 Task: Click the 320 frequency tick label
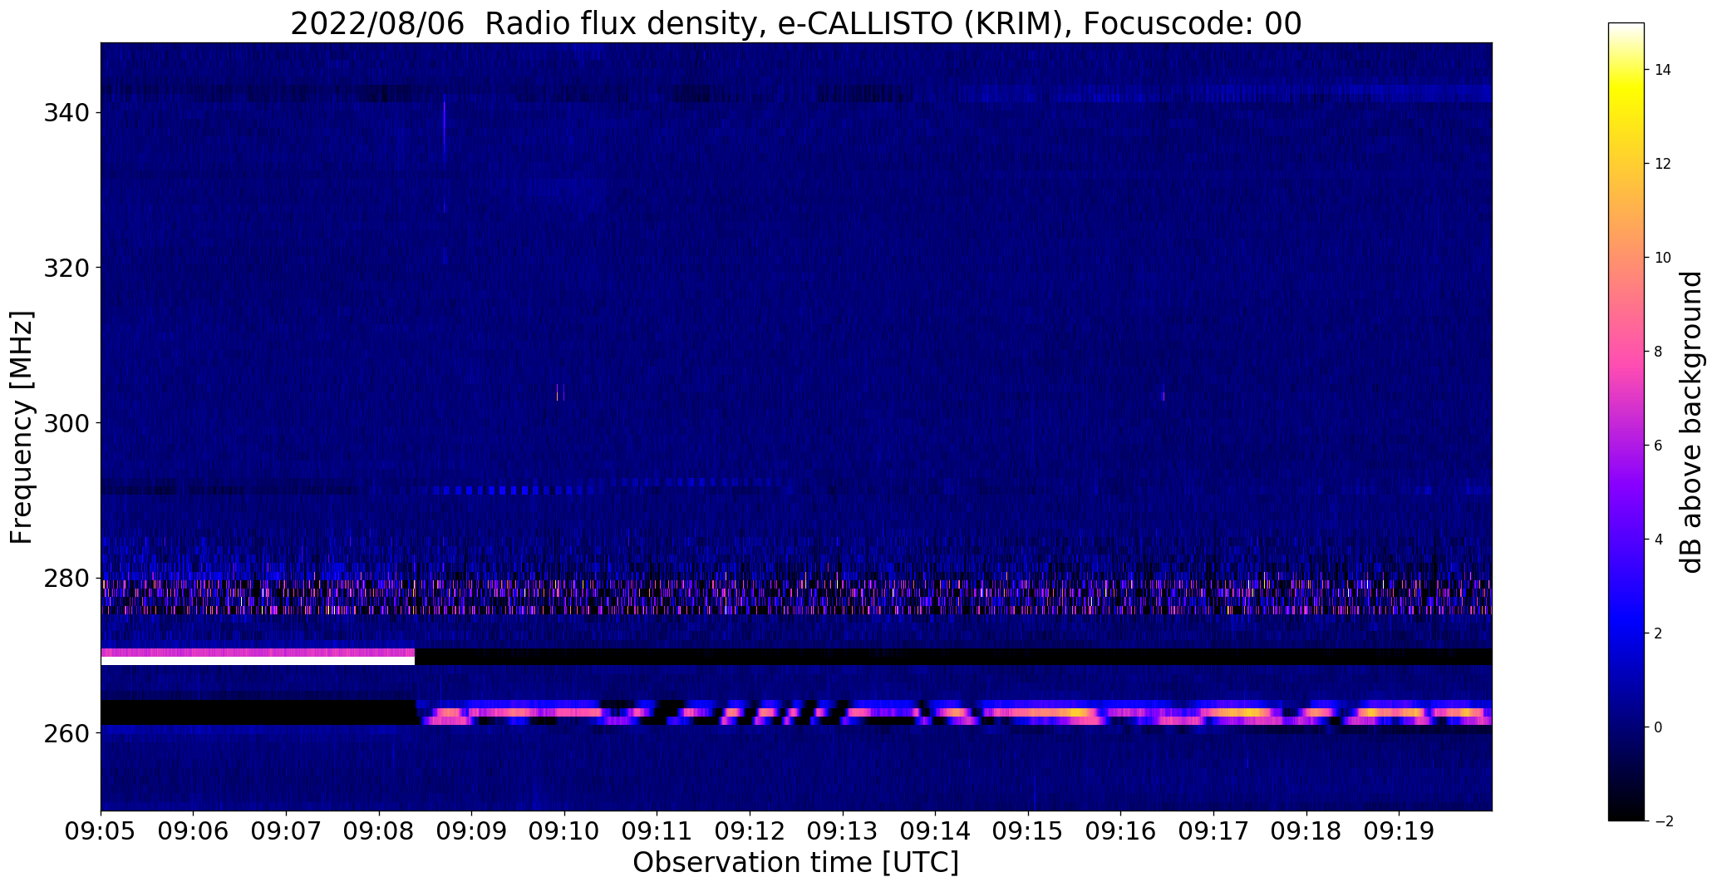pos(66,268)
